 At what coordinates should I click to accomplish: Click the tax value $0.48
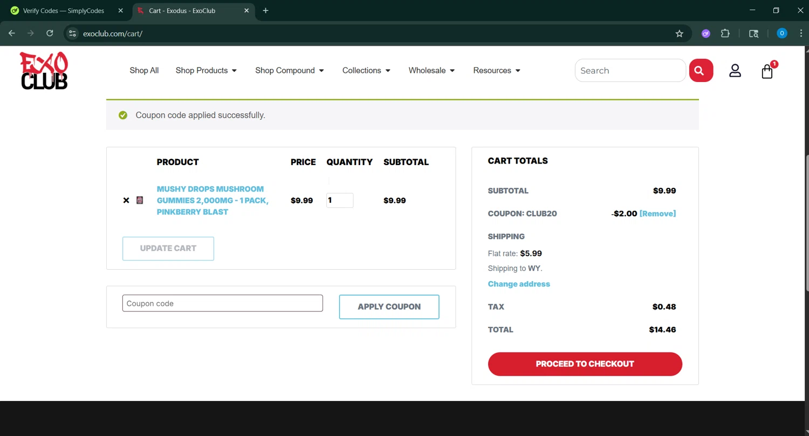coord(664,306)
